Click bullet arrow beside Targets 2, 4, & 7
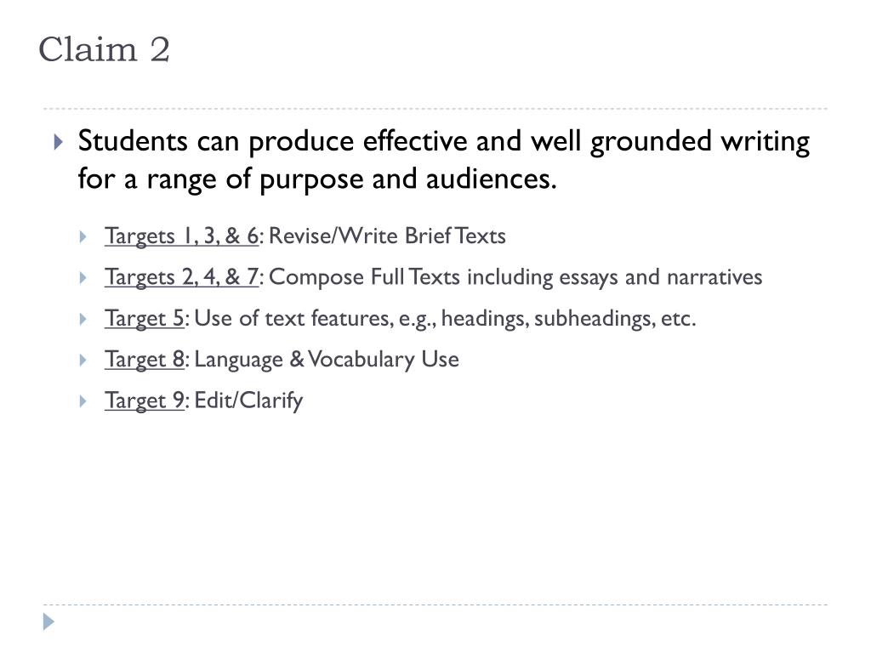 pyautogui.click(x=83, y=278)
